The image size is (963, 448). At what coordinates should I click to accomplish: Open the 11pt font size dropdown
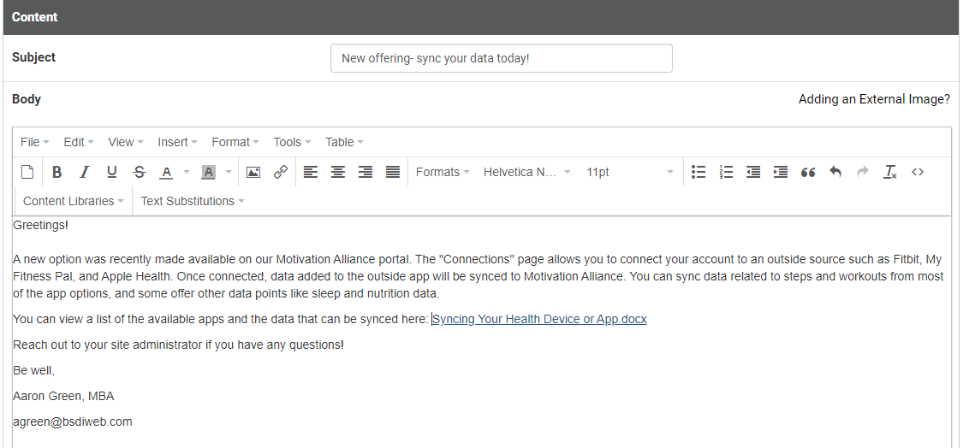point(629,172)
